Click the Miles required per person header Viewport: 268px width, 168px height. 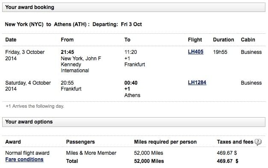[x=165, y=142]
